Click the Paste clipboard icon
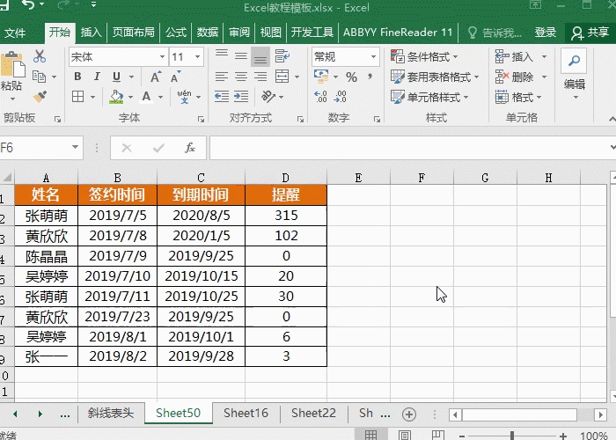This screenshot has height=440, width=616. 12,65
